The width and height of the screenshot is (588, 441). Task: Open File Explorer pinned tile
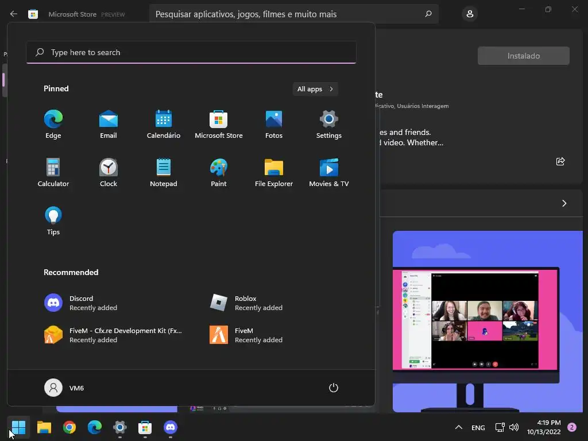coord(274,172)
